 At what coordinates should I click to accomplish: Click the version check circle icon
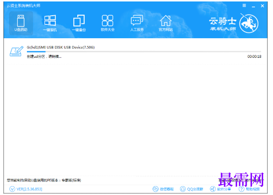point(12,189)
